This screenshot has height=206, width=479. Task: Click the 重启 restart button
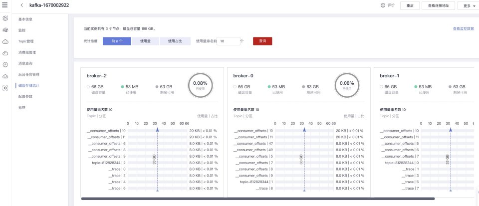410,5
